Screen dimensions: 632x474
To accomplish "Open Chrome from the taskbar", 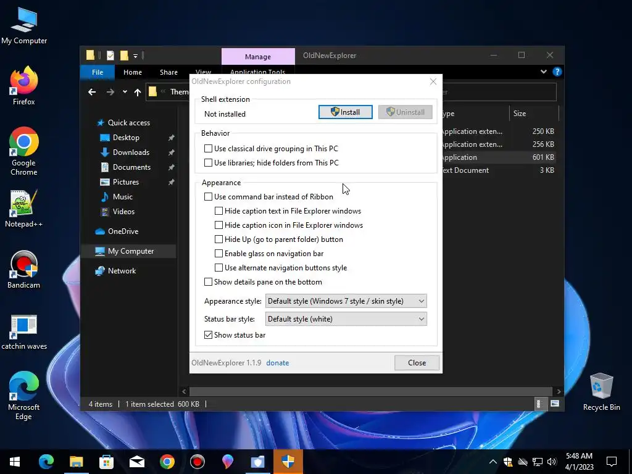I will pos(167,462).
